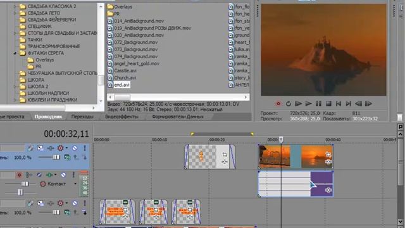405x228 pixels.
Task: Click the audio track volume slider
Action: pos(25,184)
